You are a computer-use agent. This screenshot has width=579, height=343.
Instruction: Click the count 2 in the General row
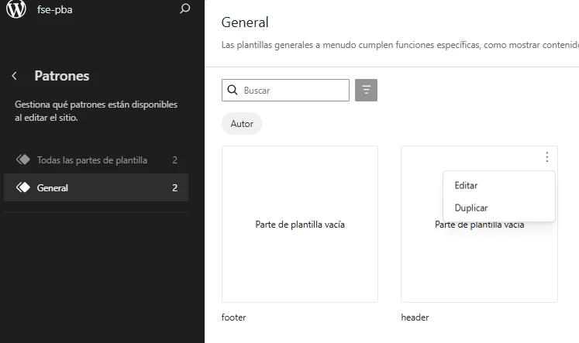click(x=174, y=187)
